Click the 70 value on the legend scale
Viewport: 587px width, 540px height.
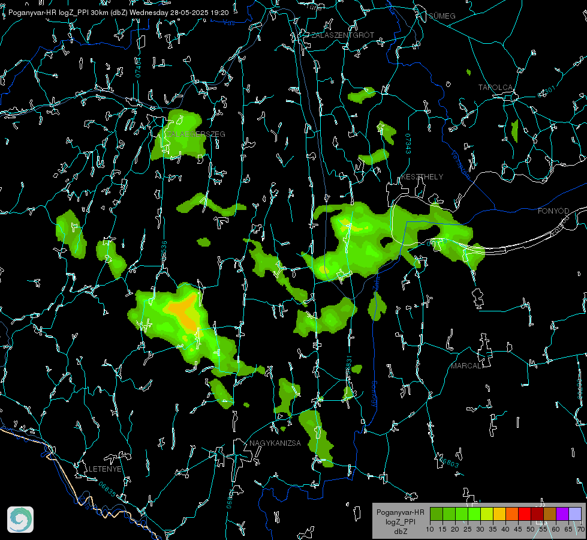coord(580,529)
